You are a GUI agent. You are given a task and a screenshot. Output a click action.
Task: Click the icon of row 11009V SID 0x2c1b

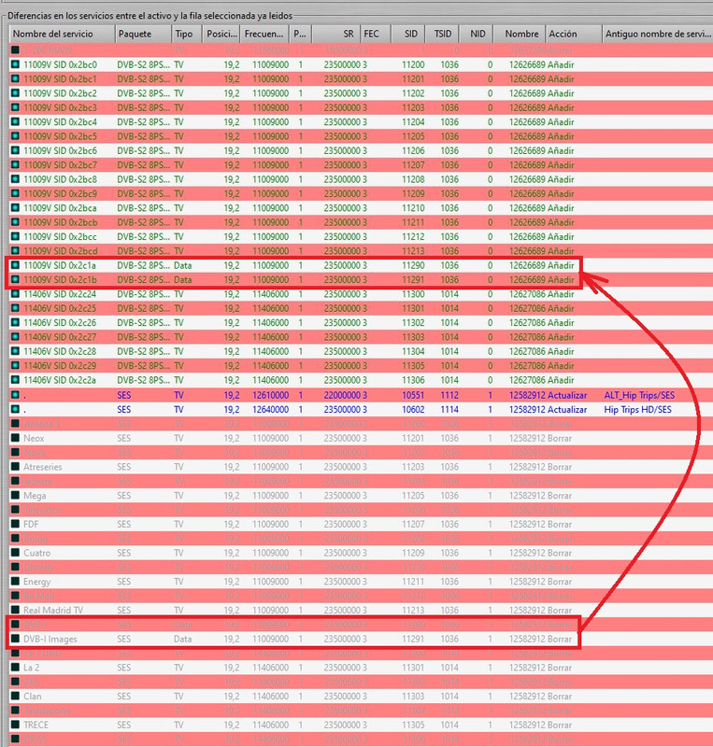pyautogui.click(x=15, y=279)
